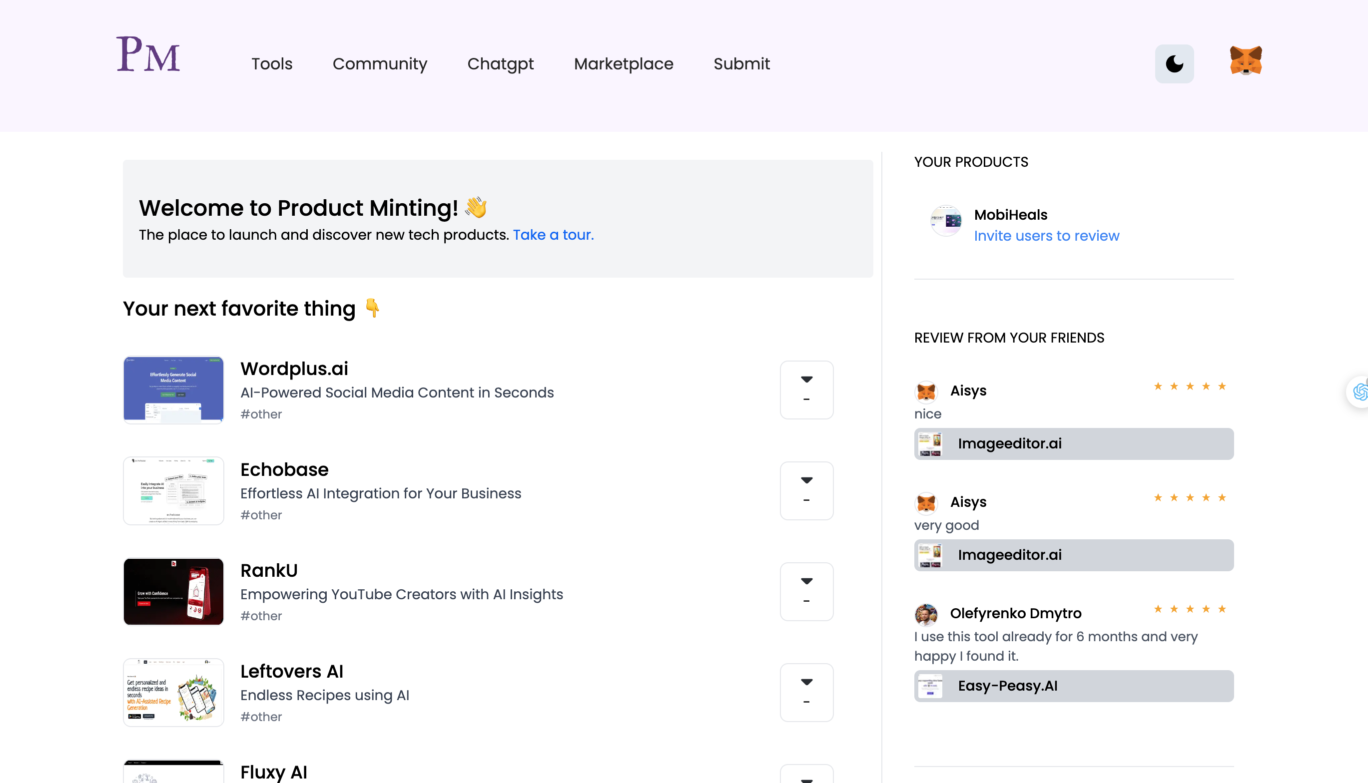
Task: Open the Easy-Peasy.AI product card
Action: 1074,686
